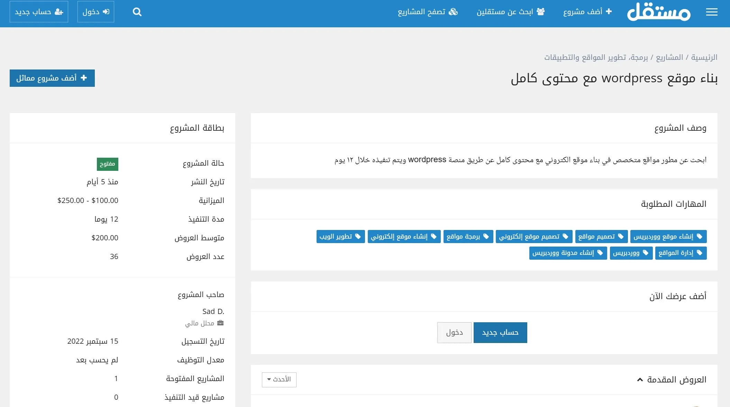Click the search magnifier icon
The height and width of the screenshot is (407, 730).
pyautogui.click(x=137, y=12)
